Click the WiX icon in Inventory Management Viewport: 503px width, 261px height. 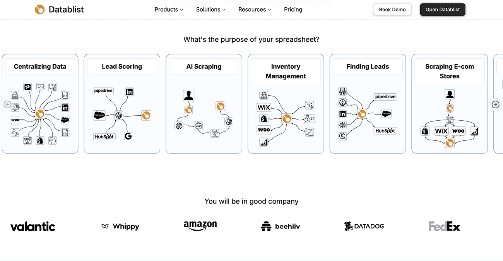tap(264, 107)
